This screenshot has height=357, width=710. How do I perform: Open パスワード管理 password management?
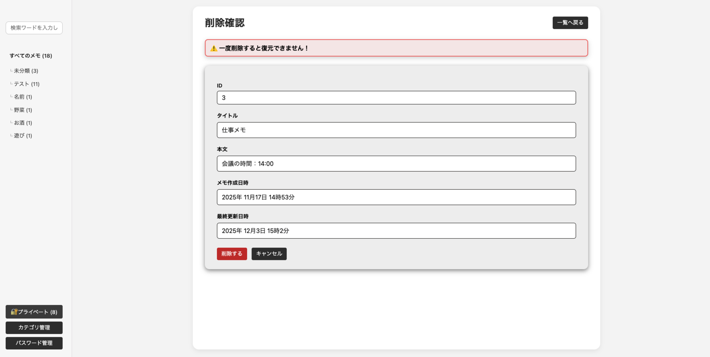pos(34,343)
